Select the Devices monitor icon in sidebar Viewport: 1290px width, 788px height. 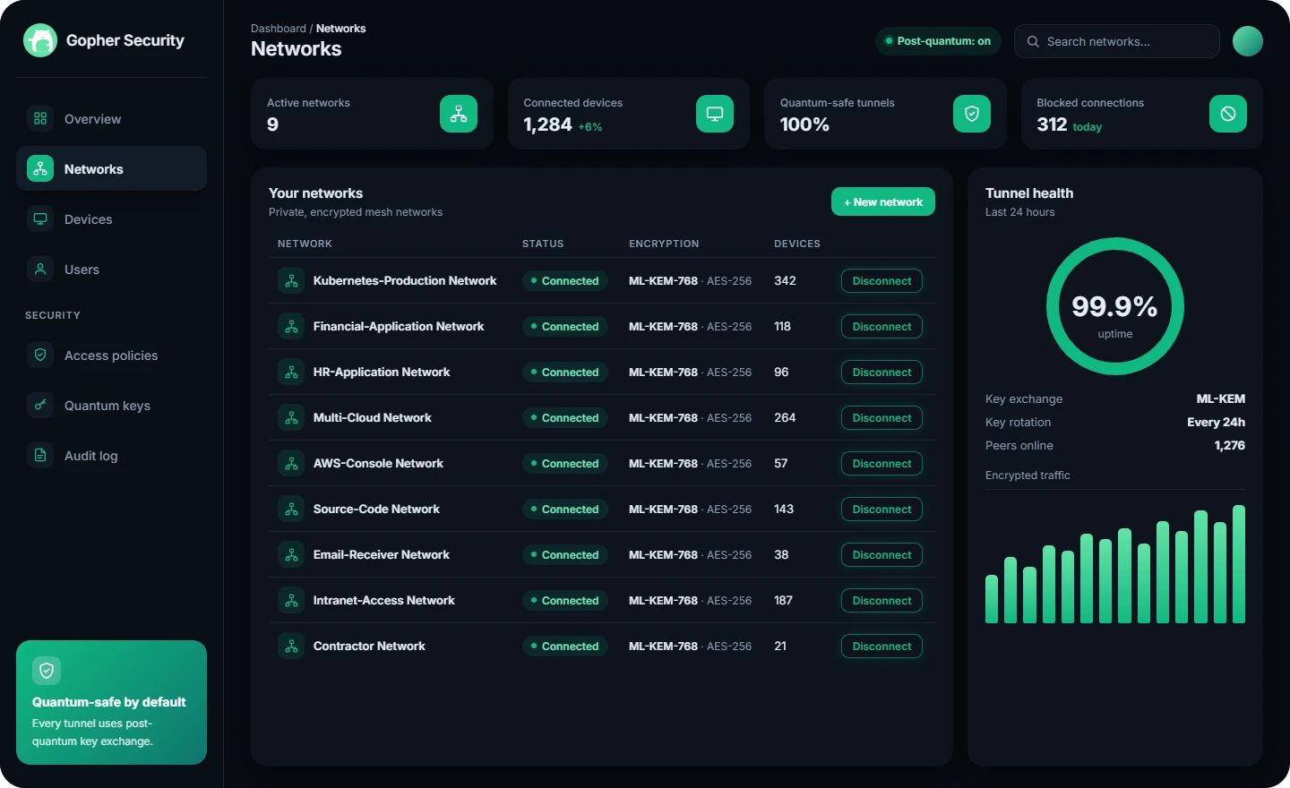tap(40, 219)
